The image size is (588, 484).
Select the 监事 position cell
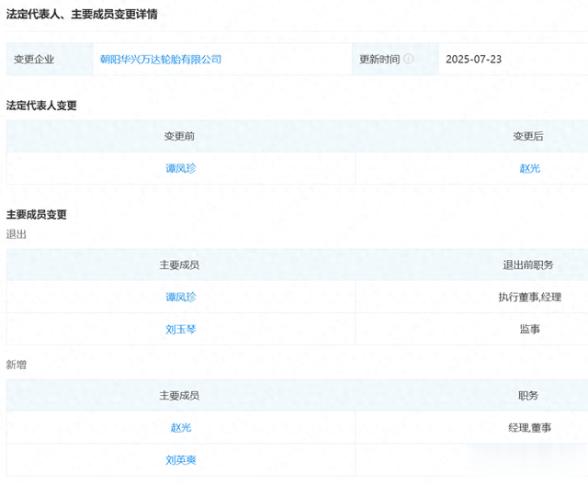pos(529,329)
